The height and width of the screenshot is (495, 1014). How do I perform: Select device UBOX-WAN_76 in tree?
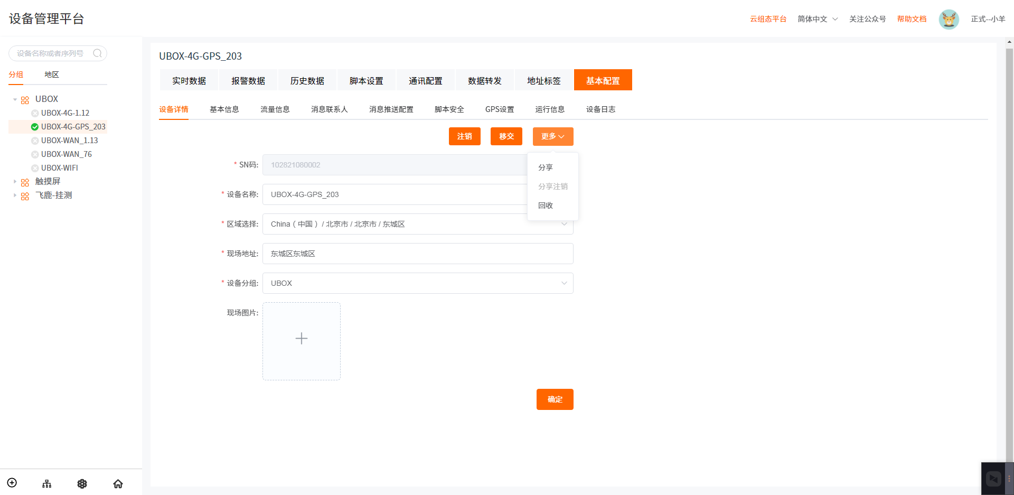coord(67,154)
